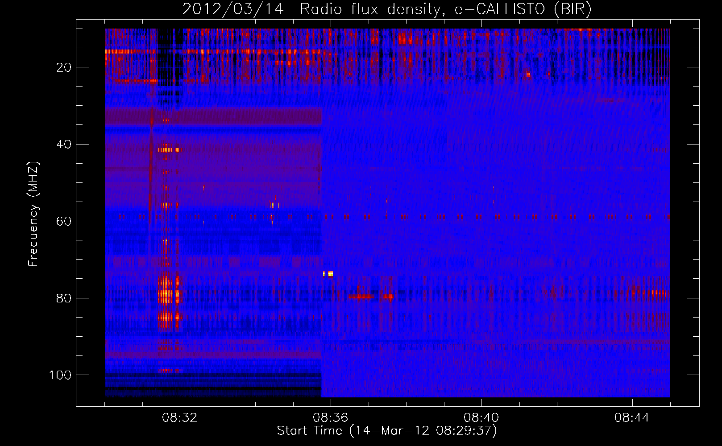Screen dimensions: 722x446
Task: Click the 20 MHz frequency tick label
Action: (x=64, y=67)
